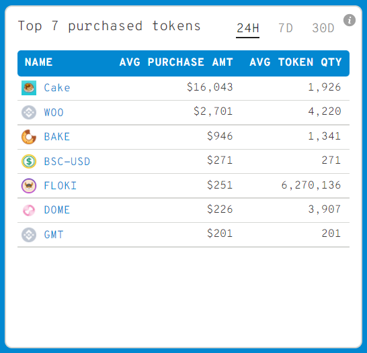Open the WOO token link
Viewport: 367px width, 353px height.
pyautogui.click(x=54, y=112)
